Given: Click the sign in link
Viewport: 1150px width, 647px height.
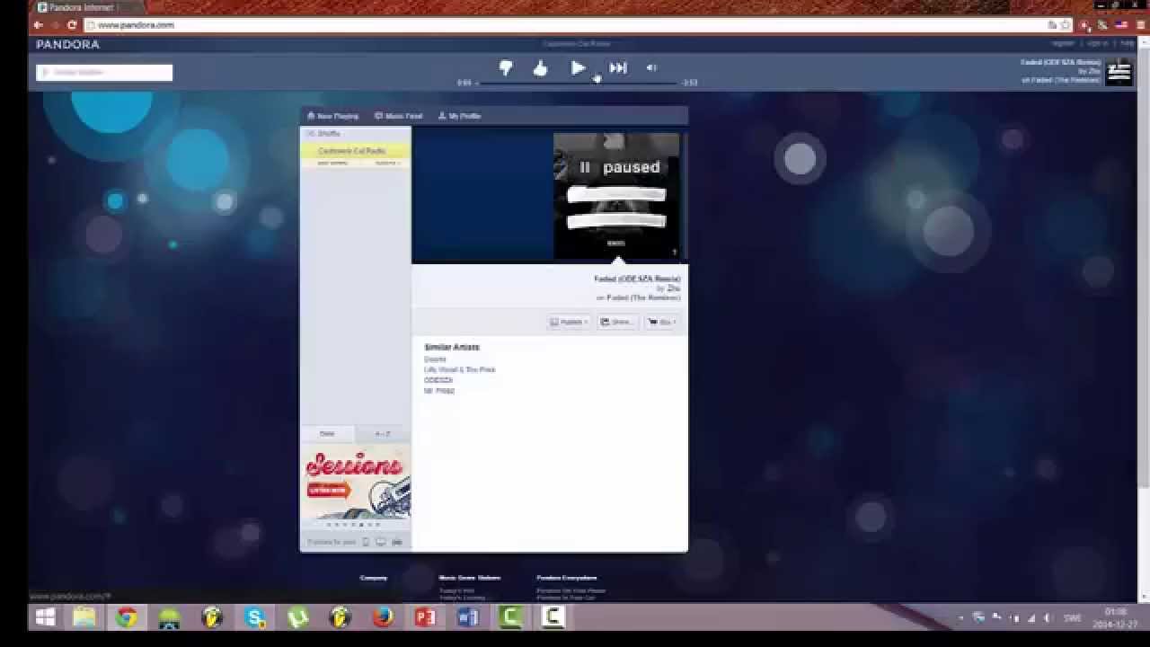Looking at the screenshot, I should [x=1097, y=43].
